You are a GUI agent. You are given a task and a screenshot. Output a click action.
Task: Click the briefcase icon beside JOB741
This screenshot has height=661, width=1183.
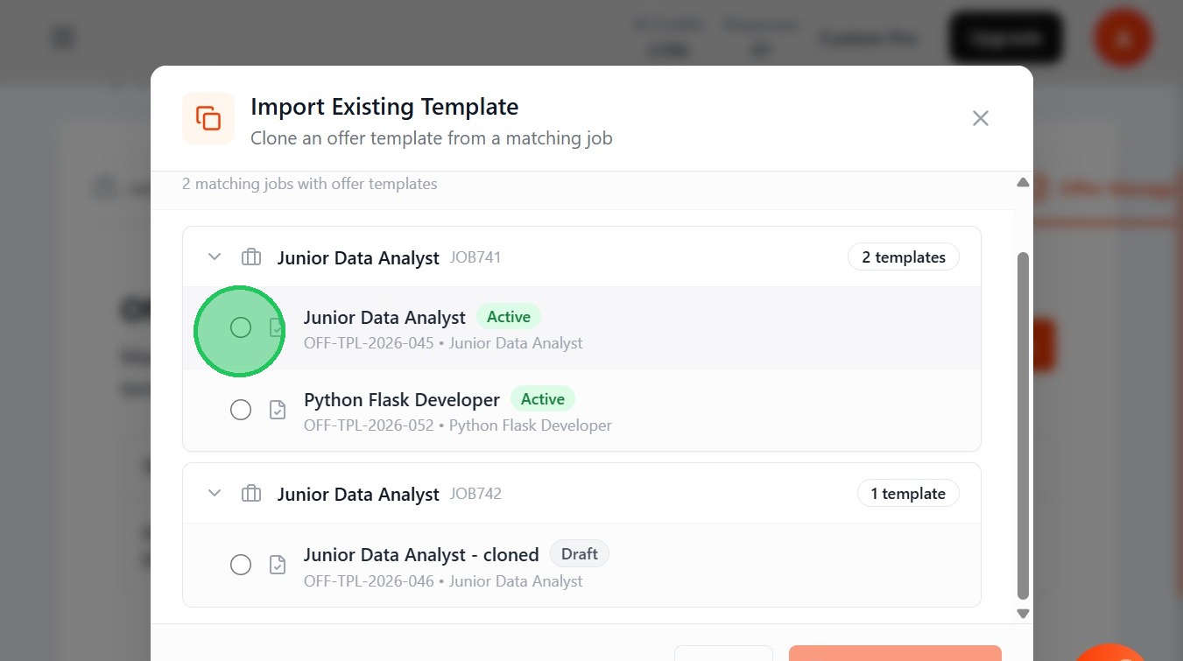point(251,257)
